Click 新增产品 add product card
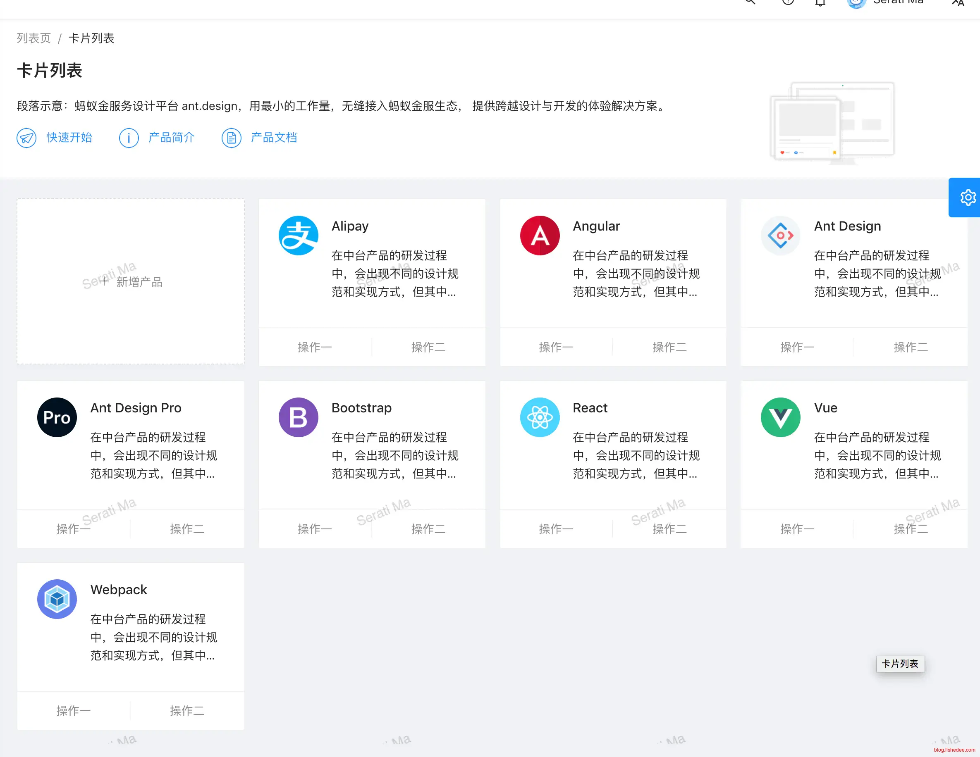The image size is (980, 757). [131, 282]
